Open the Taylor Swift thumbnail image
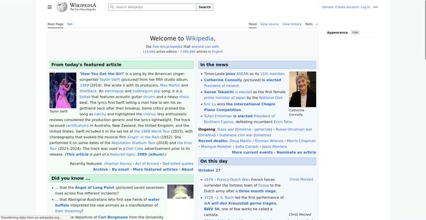The image size is (426, 220). 63,90
